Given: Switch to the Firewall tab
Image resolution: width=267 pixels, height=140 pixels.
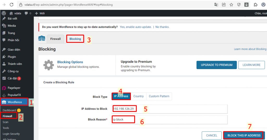Looking at the screenshot, I should (55, 39).
